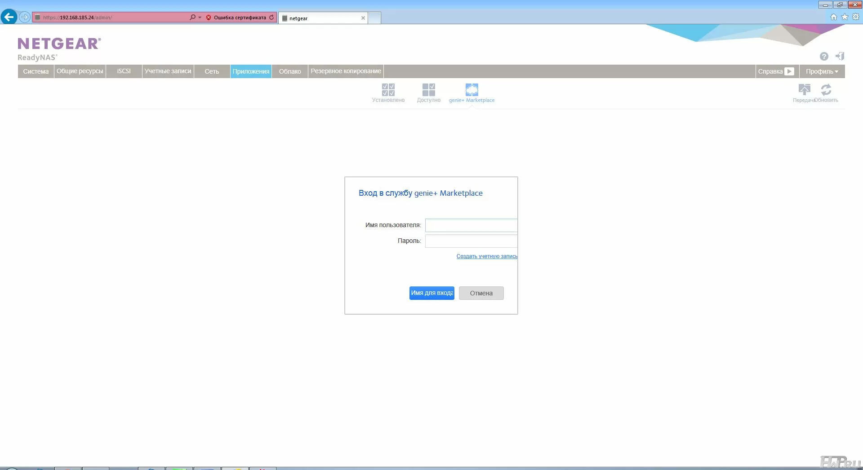Click the page reload icon in address bar
Image resolution: width=863 pixels, height=470 pixels.
[x=271, y=17]
